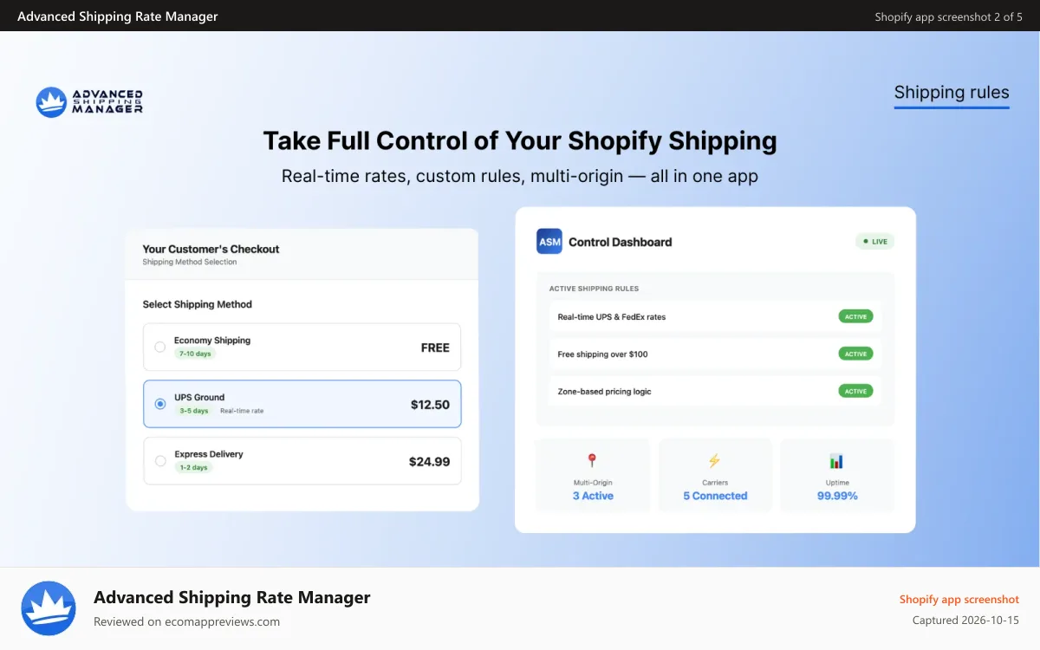Viewport: 1040px width, 650px height.
Task: Click the Real-time rate label
Action: [242, 411]
